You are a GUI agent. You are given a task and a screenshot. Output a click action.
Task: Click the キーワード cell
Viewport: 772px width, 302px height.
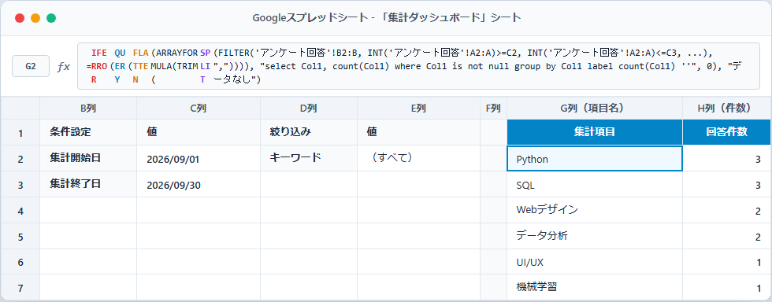point(309,158)
